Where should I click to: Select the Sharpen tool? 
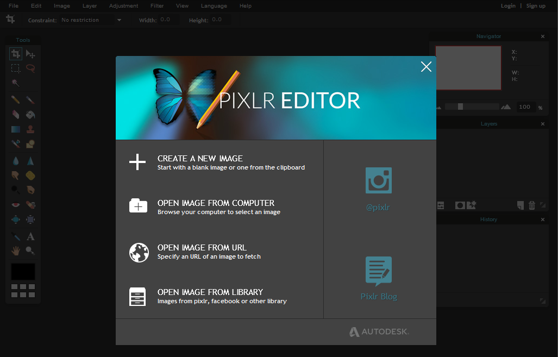30,161
